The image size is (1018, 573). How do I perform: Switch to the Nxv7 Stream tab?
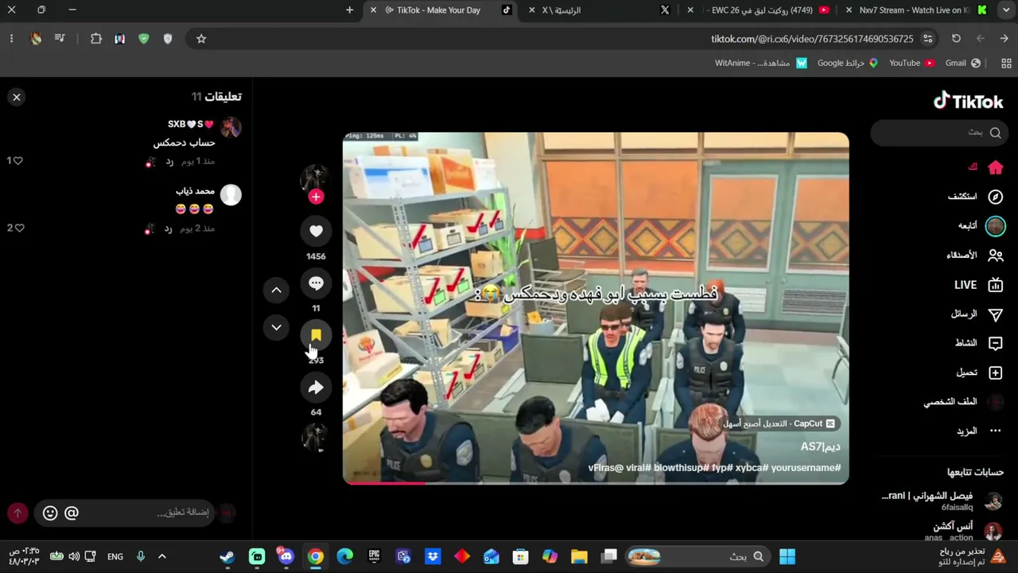(x=915, y=10)
